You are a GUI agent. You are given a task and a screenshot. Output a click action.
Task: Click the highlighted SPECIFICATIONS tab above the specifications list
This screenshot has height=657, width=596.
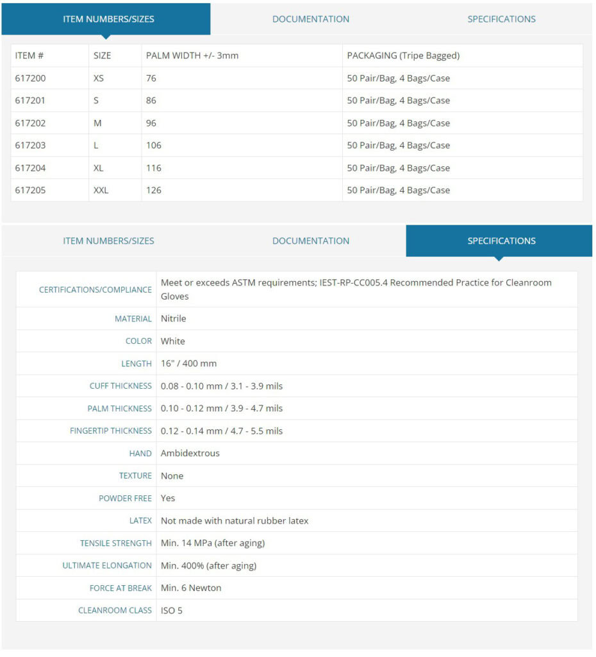point(499,241)
